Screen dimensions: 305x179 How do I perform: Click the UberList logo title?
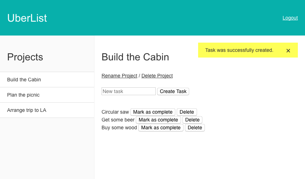[x=27, y=18]
